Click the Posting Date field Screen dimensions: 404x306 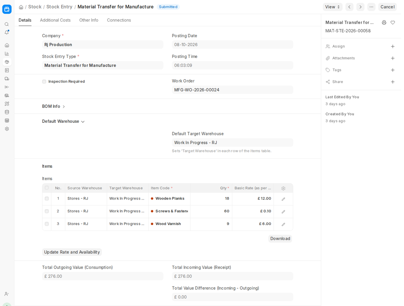pyautogui.click(x=232, y=45)
